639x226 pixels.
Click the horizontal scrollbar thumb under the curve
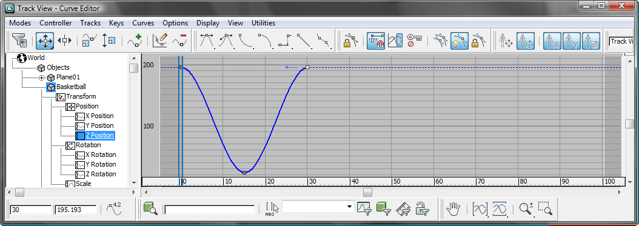pos(368,192)
